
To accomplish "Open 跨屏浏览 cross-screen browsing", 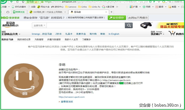I will 19,12.
